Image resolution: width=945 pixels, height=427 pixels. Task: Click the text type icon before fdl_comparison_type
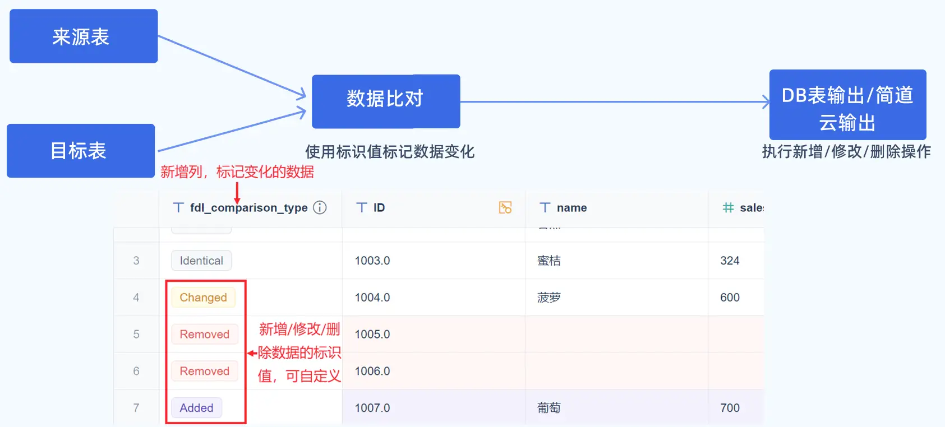click(178, 208)
